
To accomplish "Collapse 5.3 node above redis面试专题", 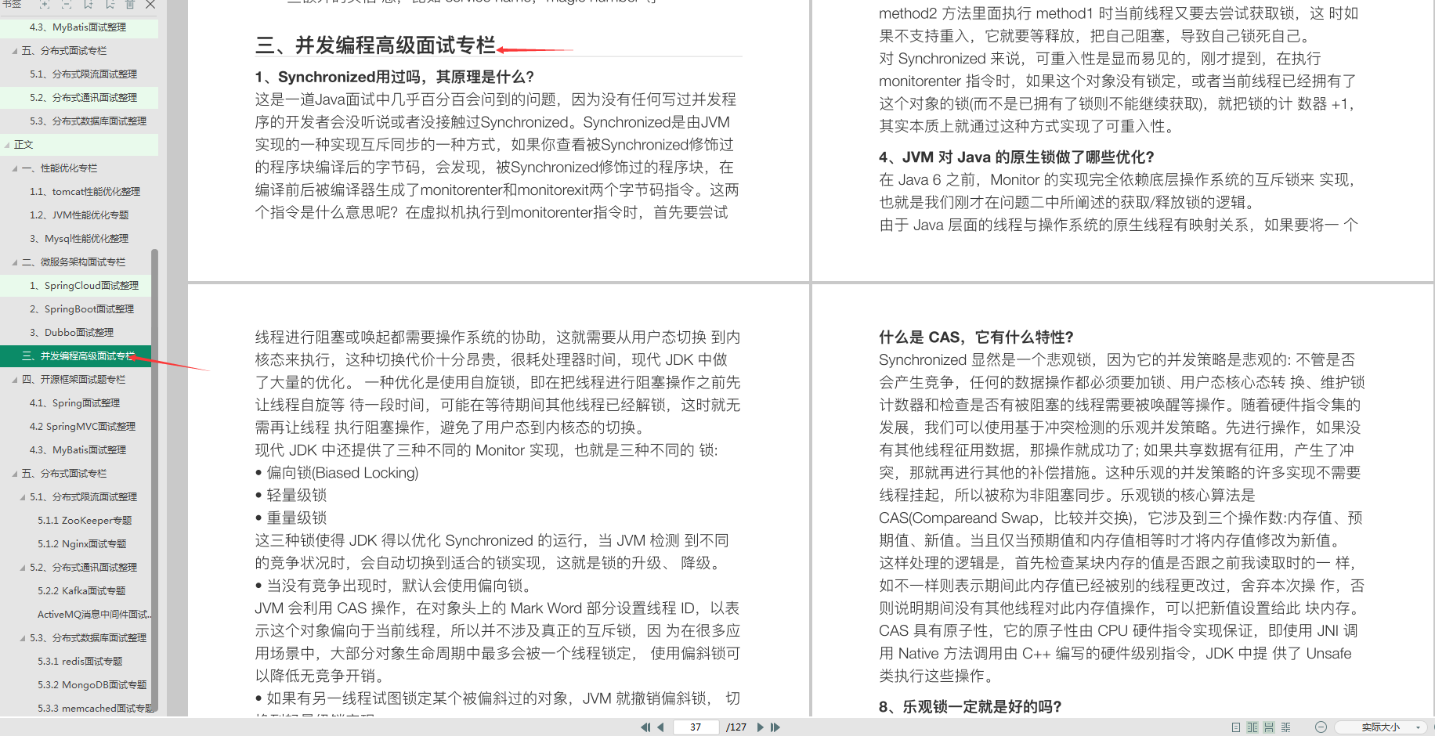I will point(23,638).
